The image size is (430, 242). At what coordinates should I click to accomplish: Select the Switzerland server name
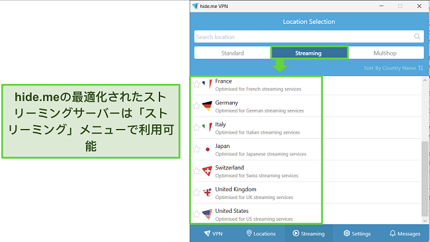pos(230,168)
